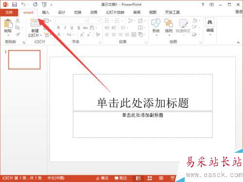Toggle Underline formatting
This screenshot has height=182, width=243.
click(x=72, y=28)
